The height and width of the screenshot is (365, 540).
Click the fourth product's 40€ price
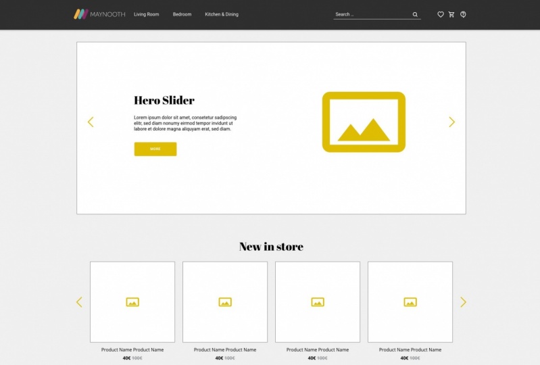[x=404, y=358]
